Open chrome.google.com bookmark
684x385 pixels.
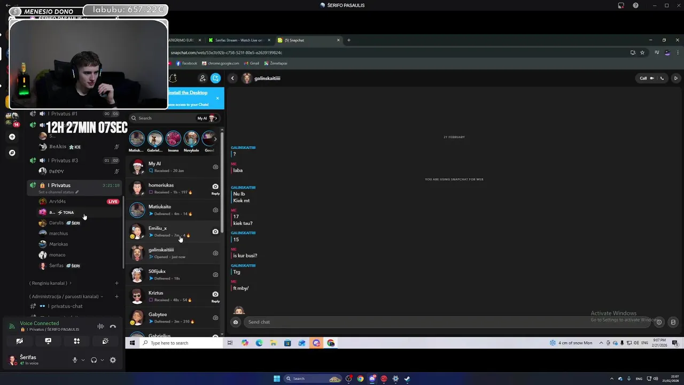click(x=220, y=63)
